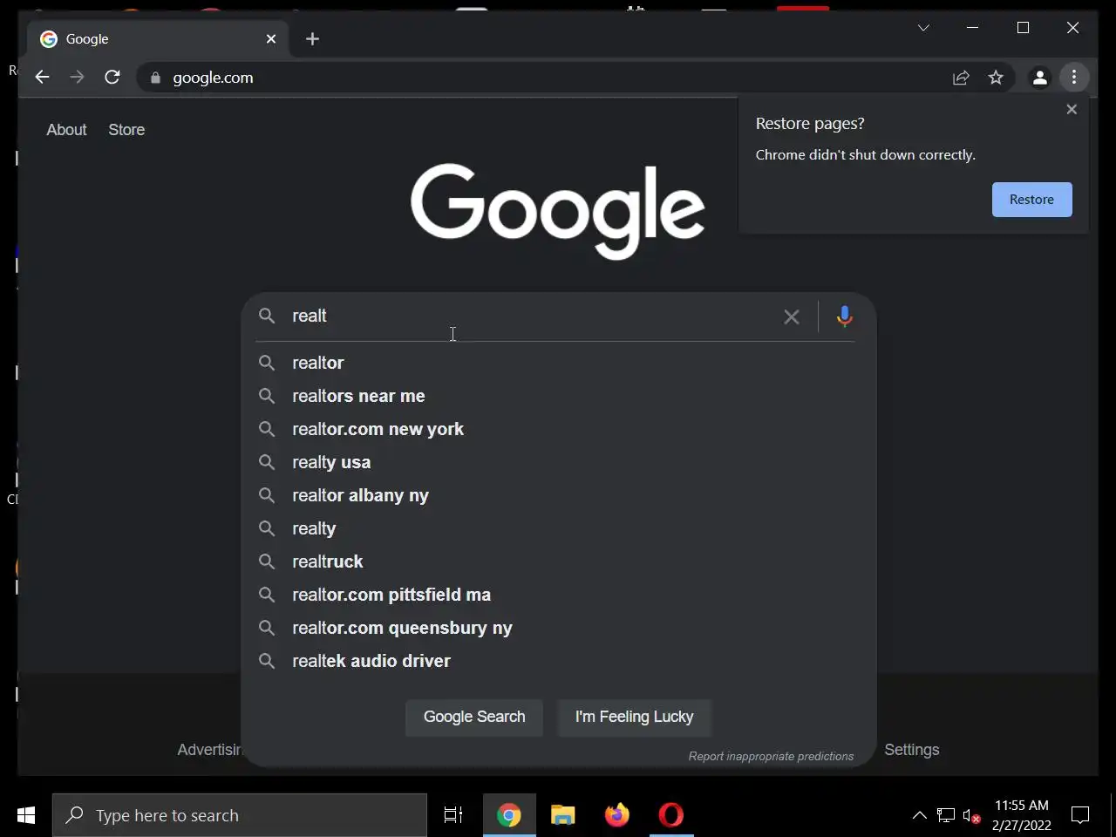Click the I'm Feeling Lucky button
The image size is (1116, 837).
coord(634,717)
